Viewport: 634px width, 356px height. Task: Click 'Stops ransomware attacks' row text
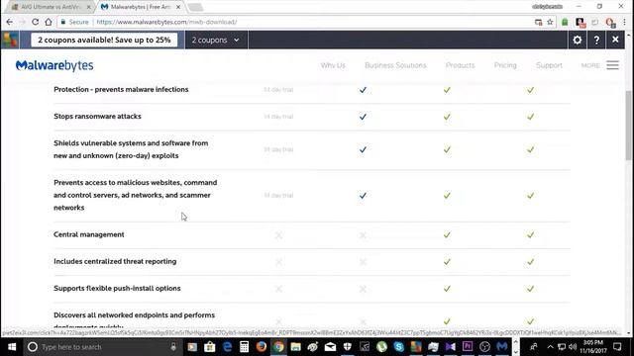[97, 117]
